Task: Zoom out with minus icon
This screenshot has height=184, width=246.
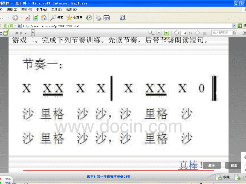Action: (x=159, y=33)
